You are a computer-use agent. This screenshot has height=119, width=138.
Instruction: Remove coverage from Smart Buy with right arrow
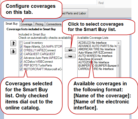click(x=70, y=56)
